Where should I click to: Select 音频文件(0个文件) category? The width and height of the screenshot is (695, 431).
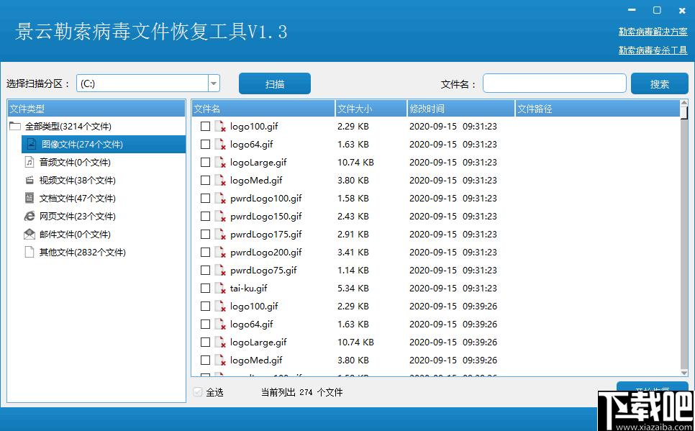(75, 163)
